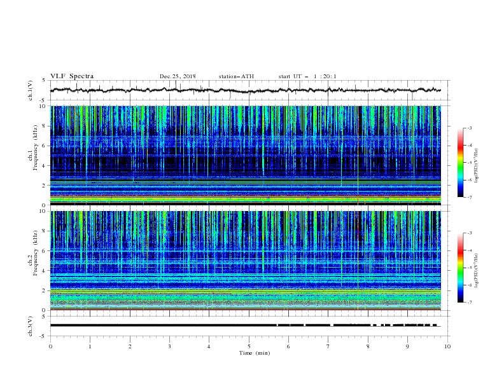Click the "ch.3(V)" axis label

(31, 326)
